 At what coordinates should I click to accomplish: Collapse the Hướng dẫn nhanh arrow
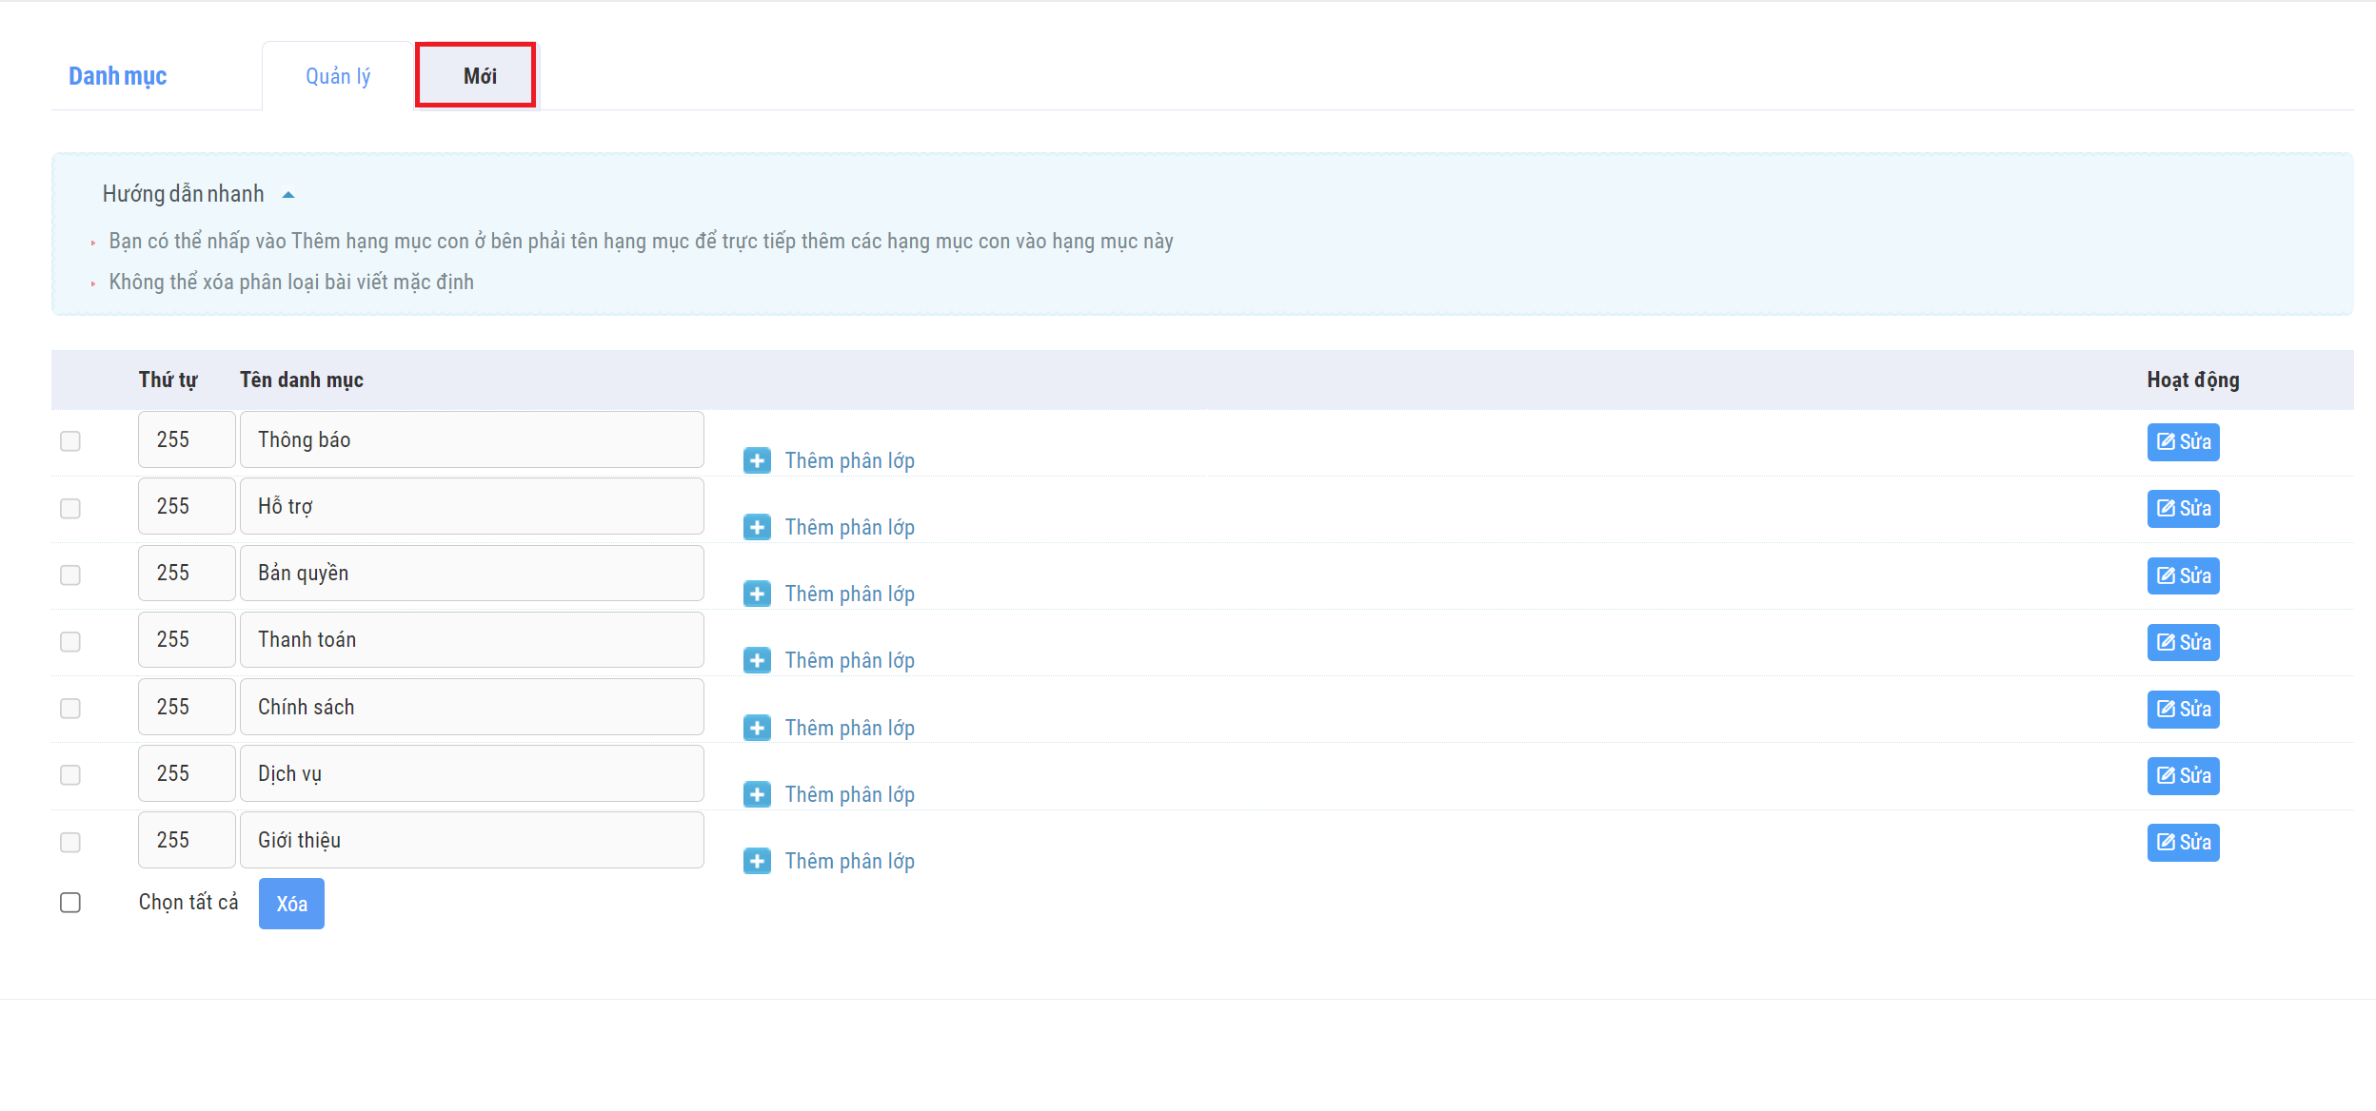(x=288, y=195)
